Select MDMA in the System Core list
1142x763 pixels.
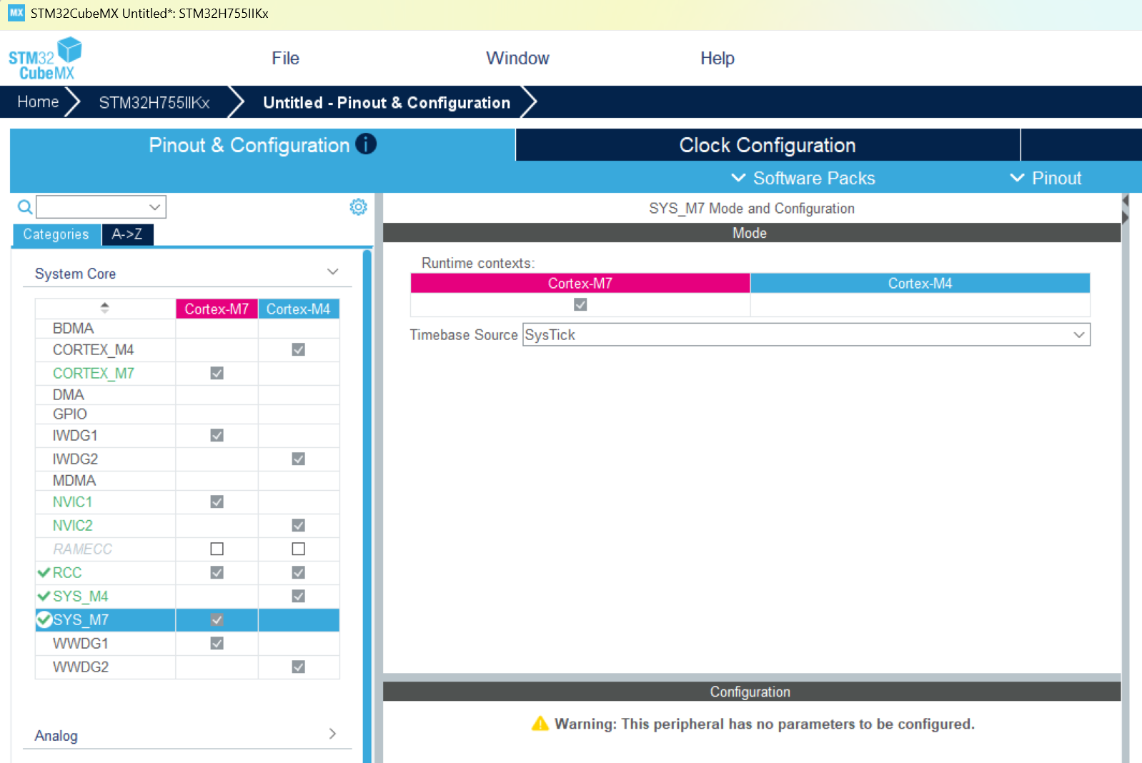pos(74,480)
